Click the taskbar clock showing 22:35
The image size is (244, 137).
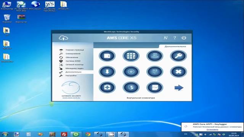click(x=234, y=134)
